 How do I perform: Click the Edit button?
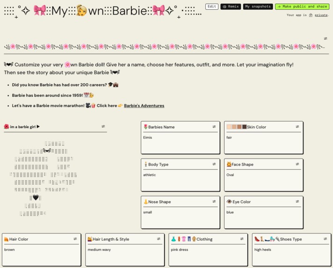click(212, 7)
